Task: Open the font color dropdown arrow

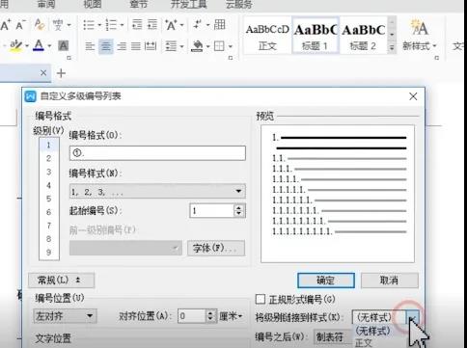Action: click(49, 46)
